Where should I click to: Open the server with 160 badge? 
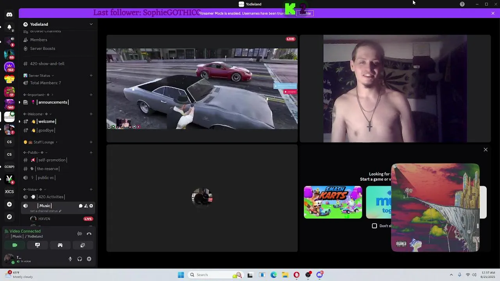(9, 103)
